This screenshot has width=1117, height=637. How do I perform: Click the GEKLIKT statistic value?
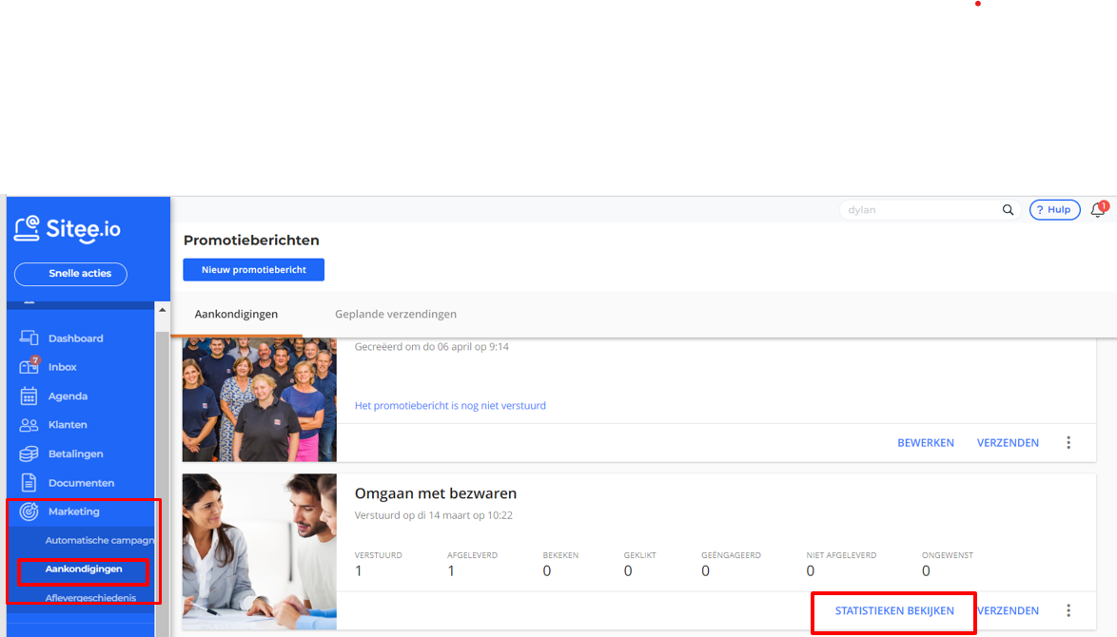[628, 570]
